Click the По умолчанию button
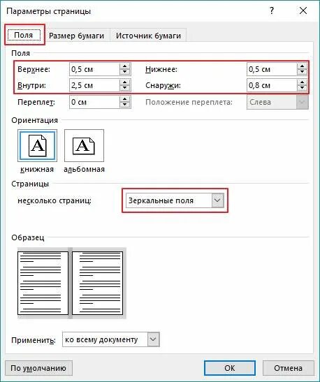 coord(38,368)
